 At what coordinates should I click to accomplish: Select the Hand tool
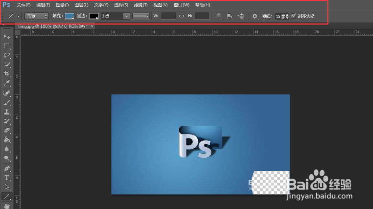coord(7,206)
